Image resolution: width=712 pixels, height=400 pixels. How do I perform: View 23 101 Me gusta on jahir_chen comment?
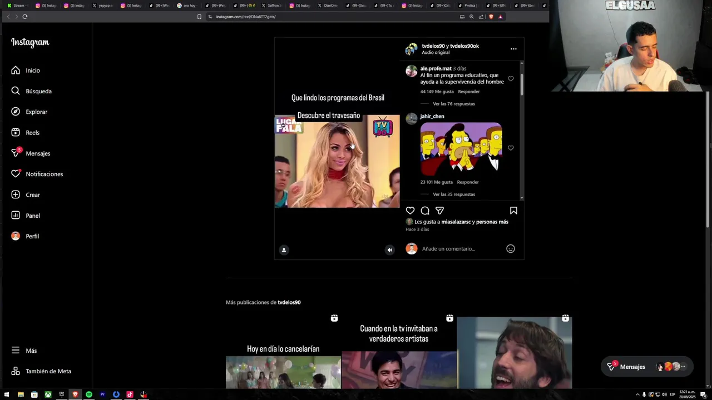point(436,182)
